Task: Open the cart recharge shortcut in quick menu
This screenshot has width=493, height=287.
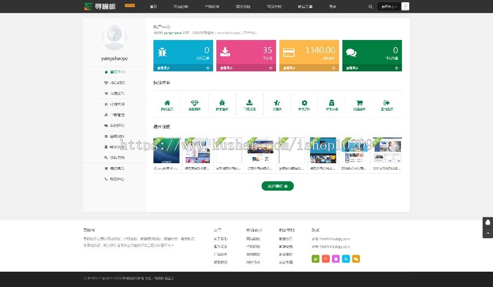Action: pos(359,105)
